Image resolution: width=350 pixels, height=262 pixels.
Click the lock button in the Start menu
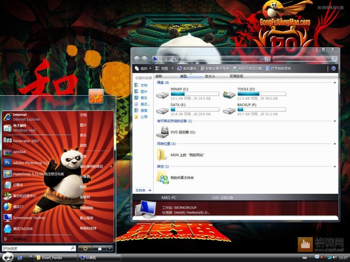[100, 248]
